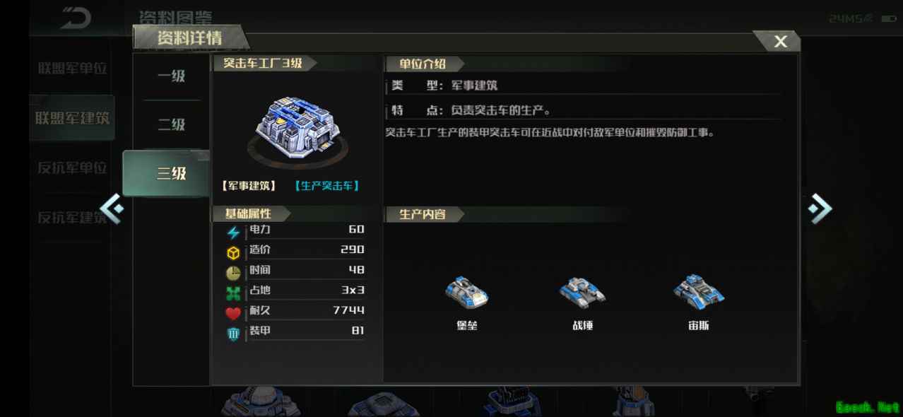Close the 资料详情 dialog with X
This screenshot has height=417, width=903.
tap(780, 42)
